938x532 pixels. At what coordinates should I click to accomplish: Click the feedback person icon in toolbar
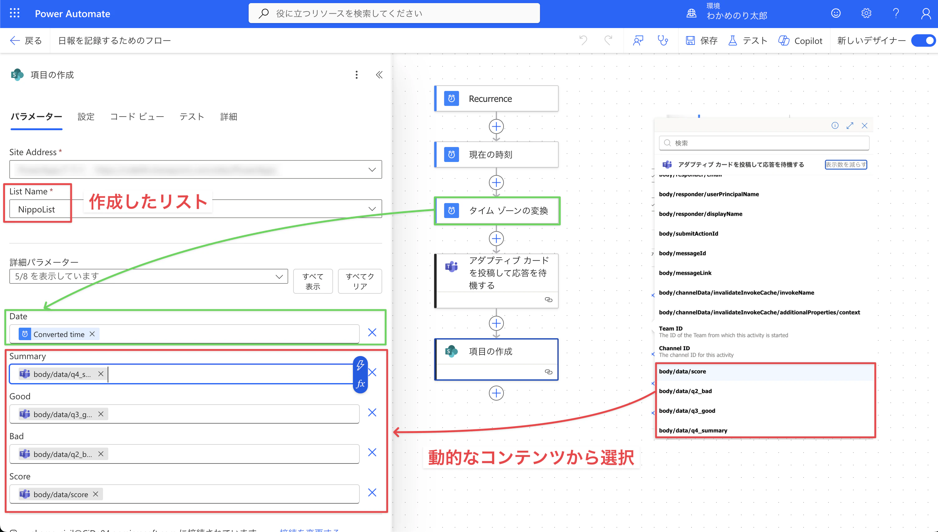pos(638,40)
